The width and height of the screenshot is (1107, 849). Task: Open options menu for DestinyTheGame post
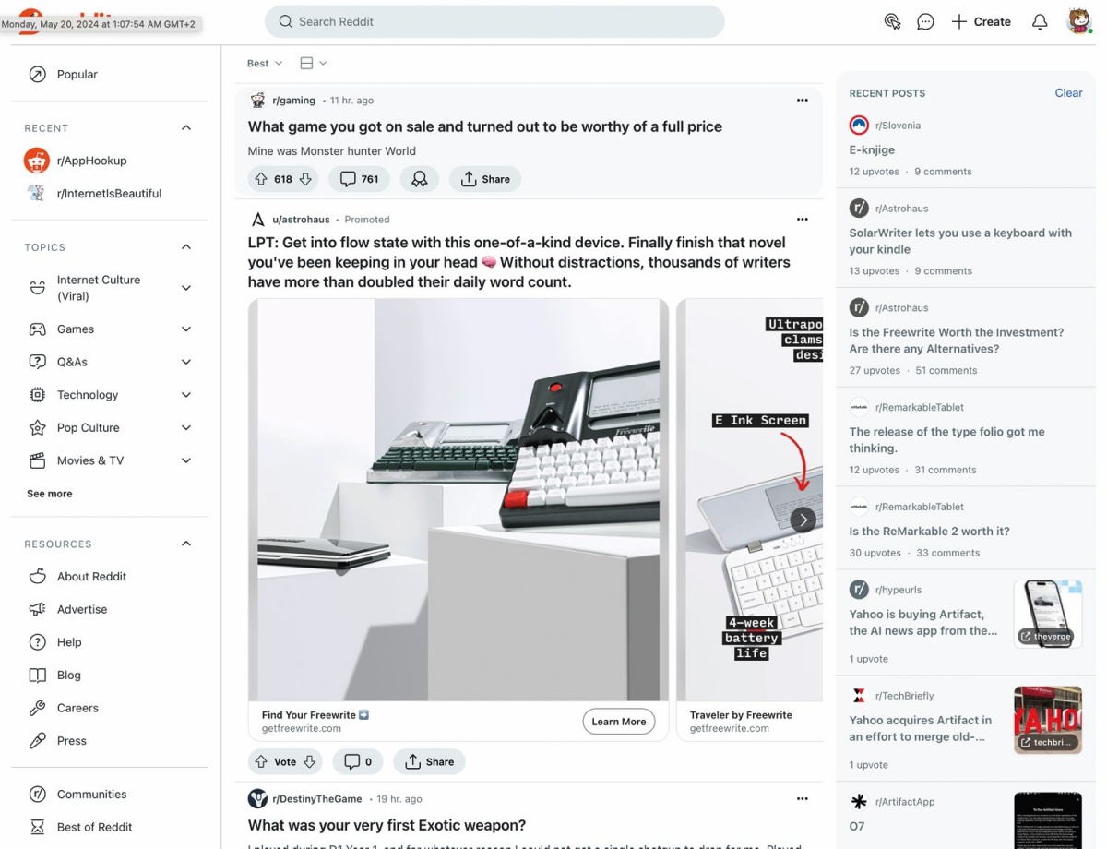(x=803, y=799)
